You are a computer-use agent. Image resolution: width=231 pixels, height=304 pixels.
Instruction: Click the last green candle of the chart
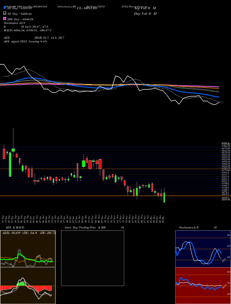click(164, 197)
